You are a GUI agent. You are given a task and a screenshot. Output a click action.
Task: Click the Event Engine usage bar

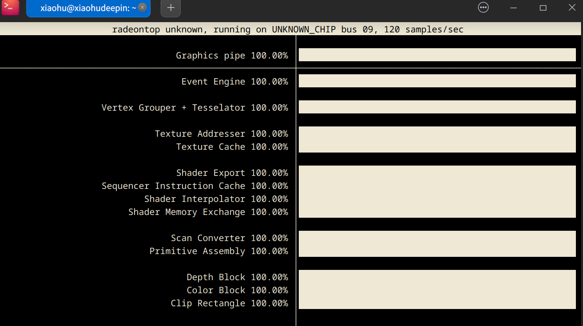437,81
